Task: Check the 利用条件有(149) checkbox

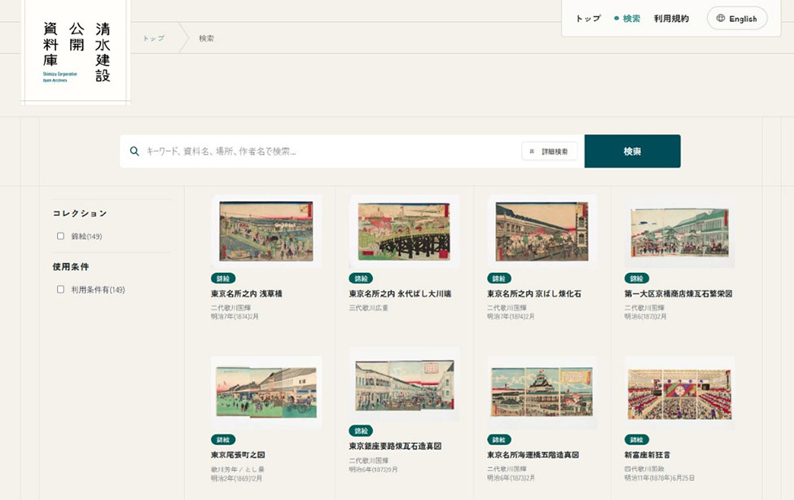Action: (61, 289)
